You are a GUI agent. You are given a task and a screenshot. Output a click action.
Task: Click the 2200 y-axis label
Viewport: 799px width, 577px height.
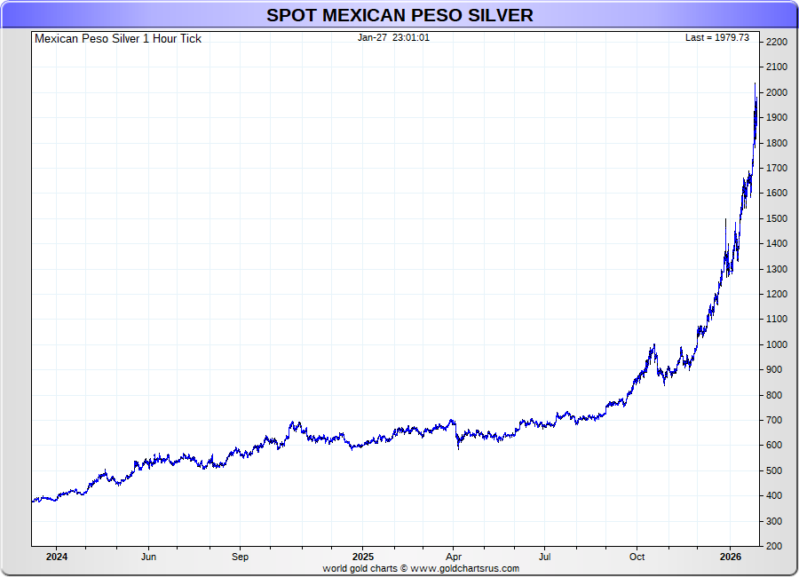tap(777, 43)
